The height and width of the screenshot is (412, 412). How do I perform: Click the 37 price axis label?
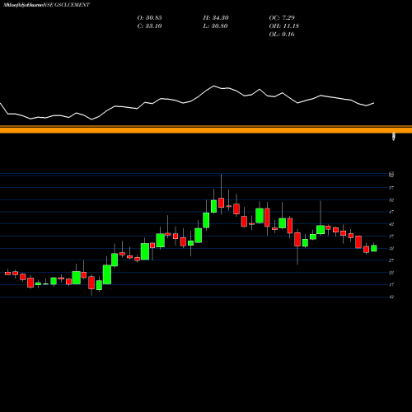point(391,236)
